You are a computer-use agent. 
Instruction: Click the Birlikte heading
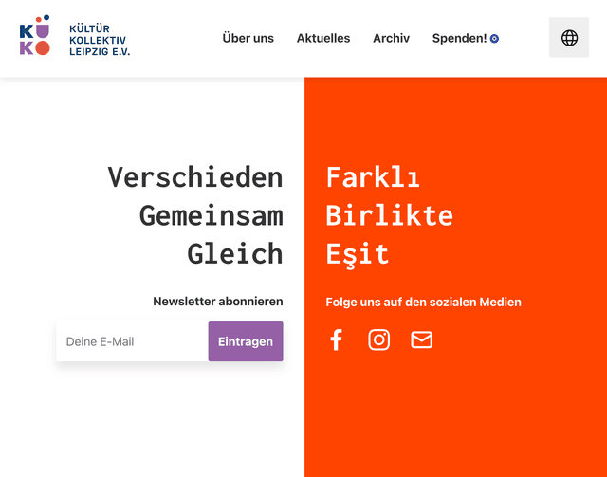(x=389, y=215)
